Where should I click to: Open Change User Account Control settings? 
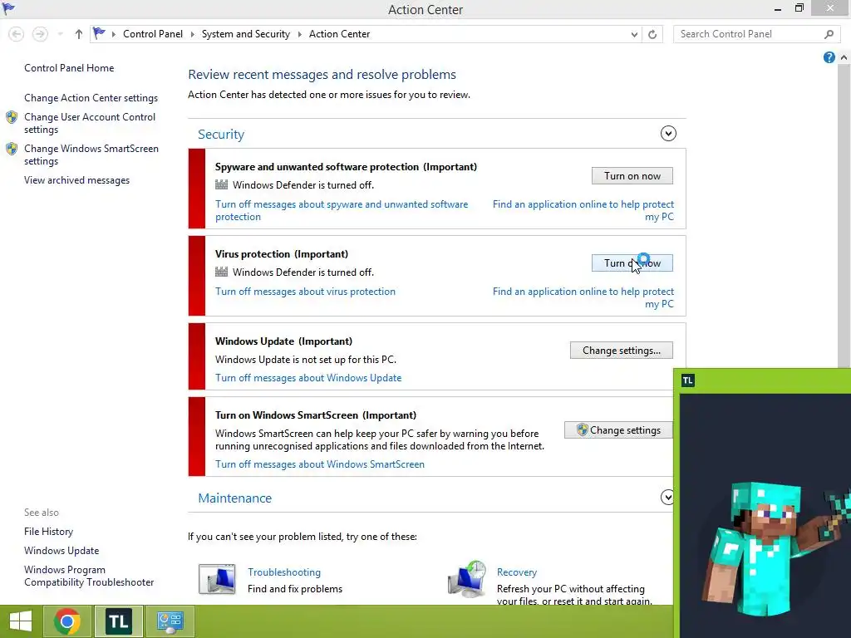pyautogui.click(x=90, y=123)
